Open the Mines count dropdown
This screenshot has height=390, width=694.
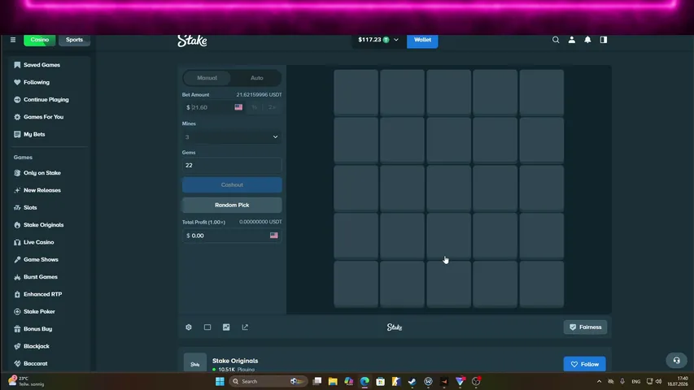pos(232,137)
